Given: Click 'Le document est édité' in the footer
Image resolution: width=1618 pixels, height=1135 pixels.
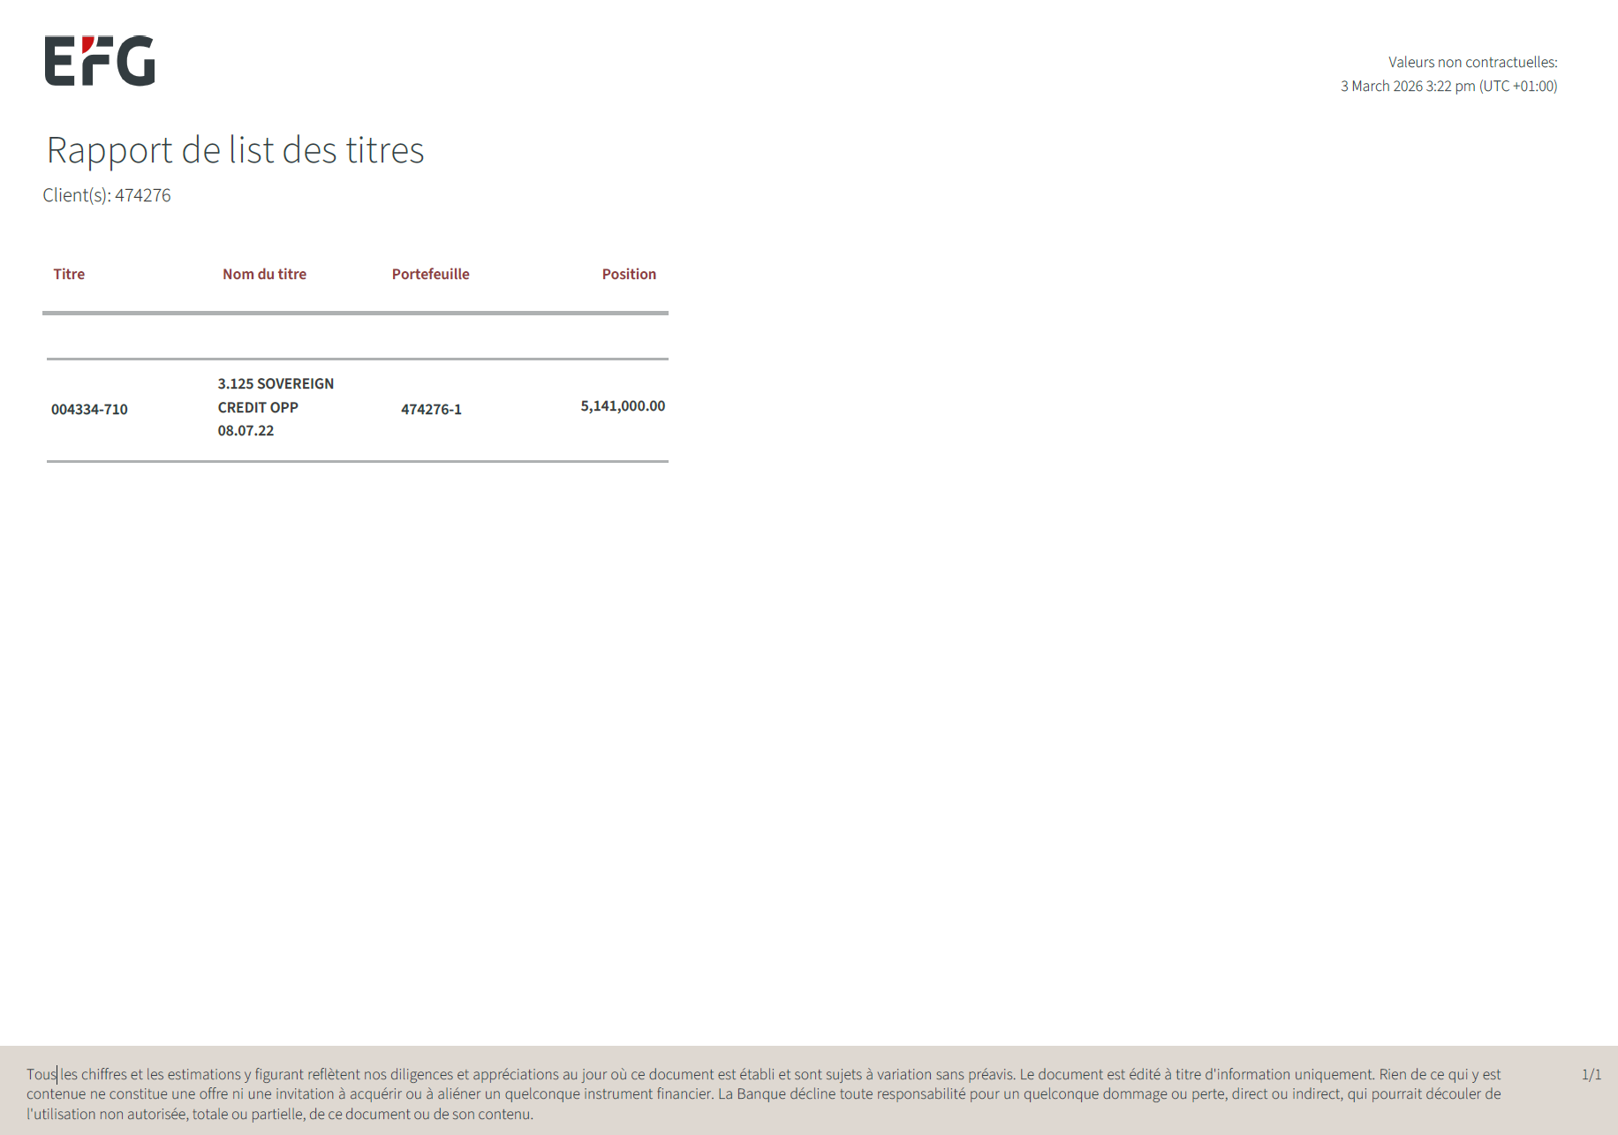Looking at the screenshot, I should coord(1090,1074).
